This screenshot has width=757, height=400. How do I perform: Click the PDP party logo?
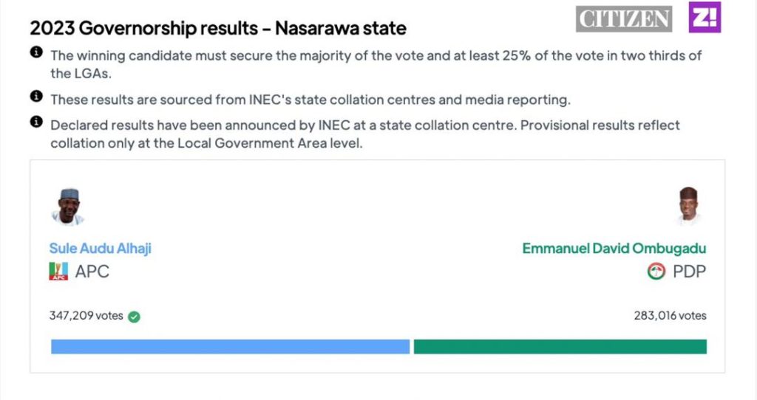point(656,272)
